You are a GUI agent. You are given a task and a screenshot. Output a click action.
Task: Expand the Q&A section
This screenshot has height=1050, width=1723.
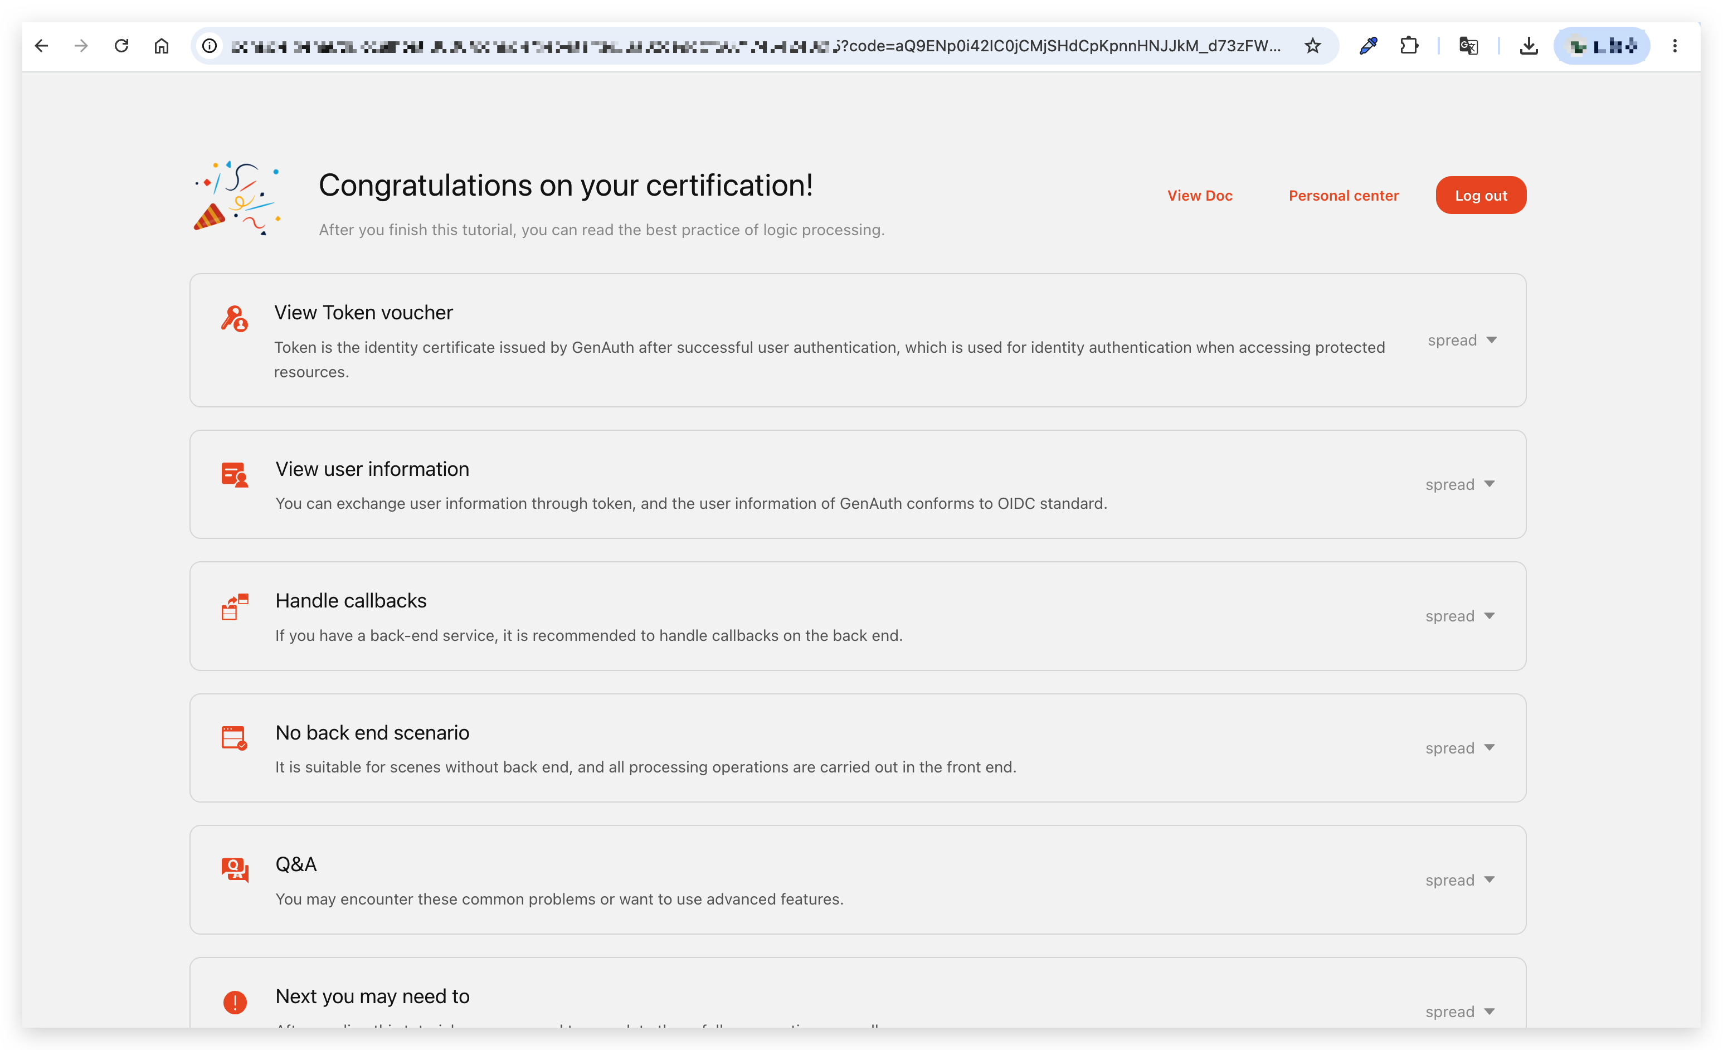[x=1459, y=880]
